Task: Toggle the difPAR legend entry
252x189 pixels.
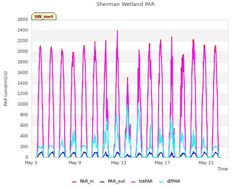Action: (170, 181)
